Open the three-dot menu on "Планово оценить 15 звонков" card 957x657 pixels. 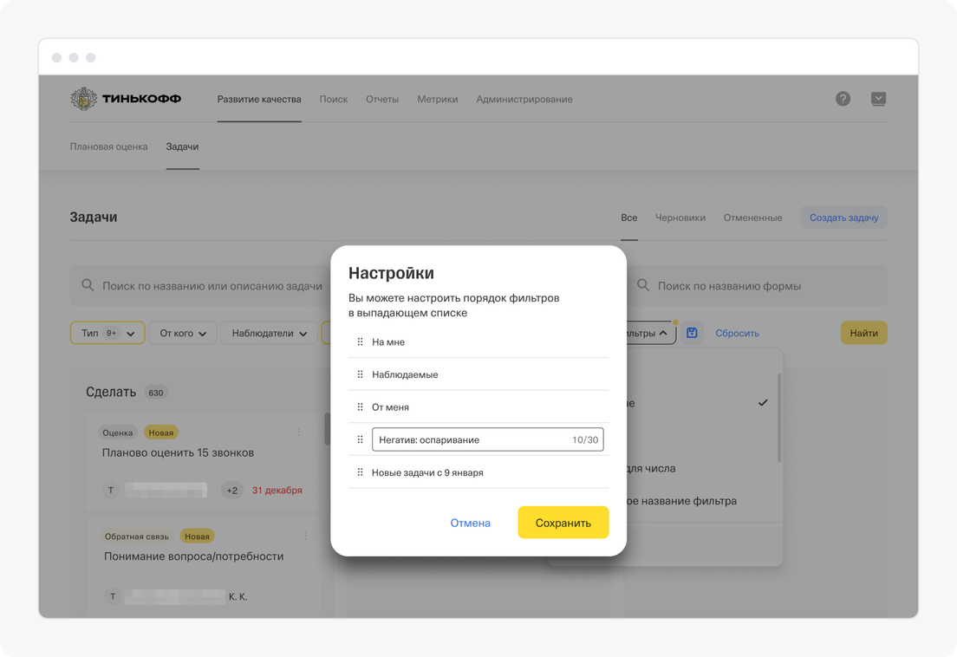click(298, 432)
